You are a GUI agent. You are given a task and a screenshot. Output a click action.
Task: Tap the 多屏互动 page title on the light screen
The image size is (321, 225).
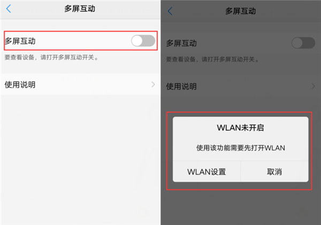(x=80, y=9)
